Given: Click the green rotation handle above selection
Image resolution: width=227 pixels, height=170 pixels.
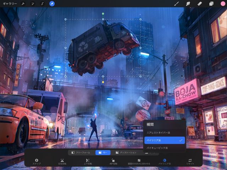Looking at the screenshot, I should coord(103,14).
